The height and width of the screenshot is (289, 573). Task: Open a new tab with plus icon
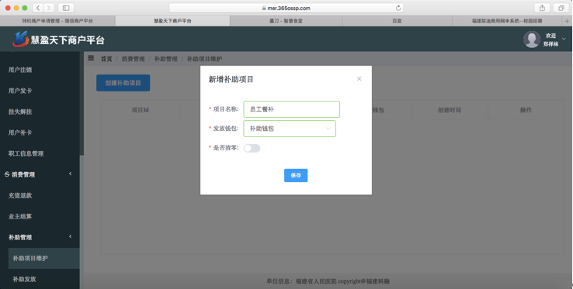(x=567, y=21)
